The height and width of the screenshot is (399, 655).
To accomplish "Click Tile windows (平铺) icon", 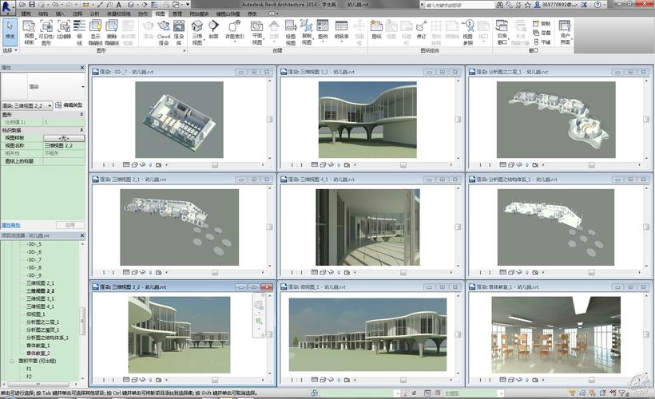I will pos(542,41).
